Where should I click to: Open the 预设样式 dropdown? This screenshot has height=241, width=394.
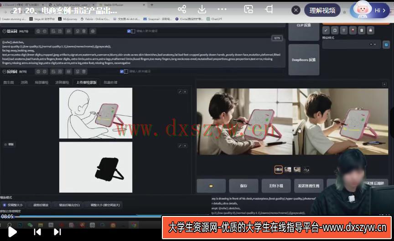[351, 45]
